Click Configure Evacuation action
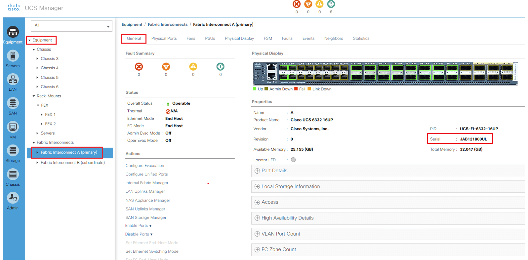The height and width of the screenshot is (260, 528). click(x=145, y=166)
